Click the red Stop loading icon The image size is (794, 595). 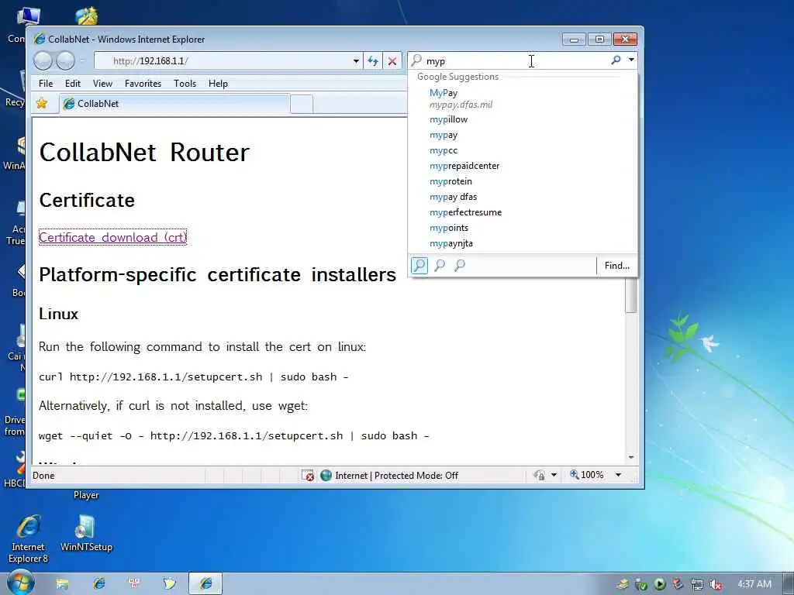pyautogui.click(x=392, y=60)
